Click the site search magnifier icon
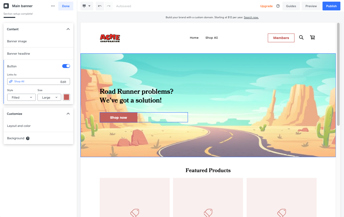 click(301, 37)
